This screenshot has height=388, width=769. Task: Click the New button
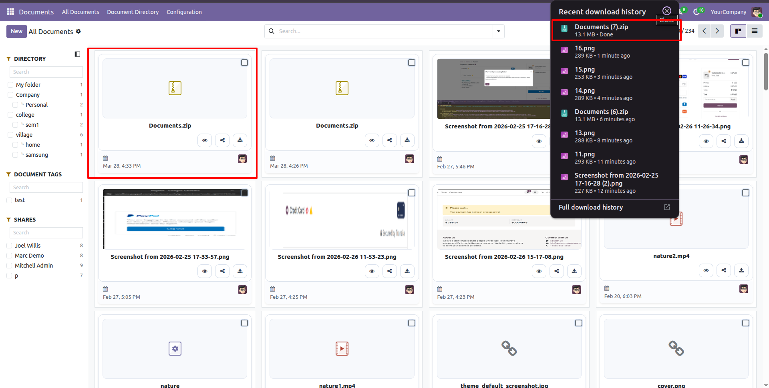tap(16, 31)
